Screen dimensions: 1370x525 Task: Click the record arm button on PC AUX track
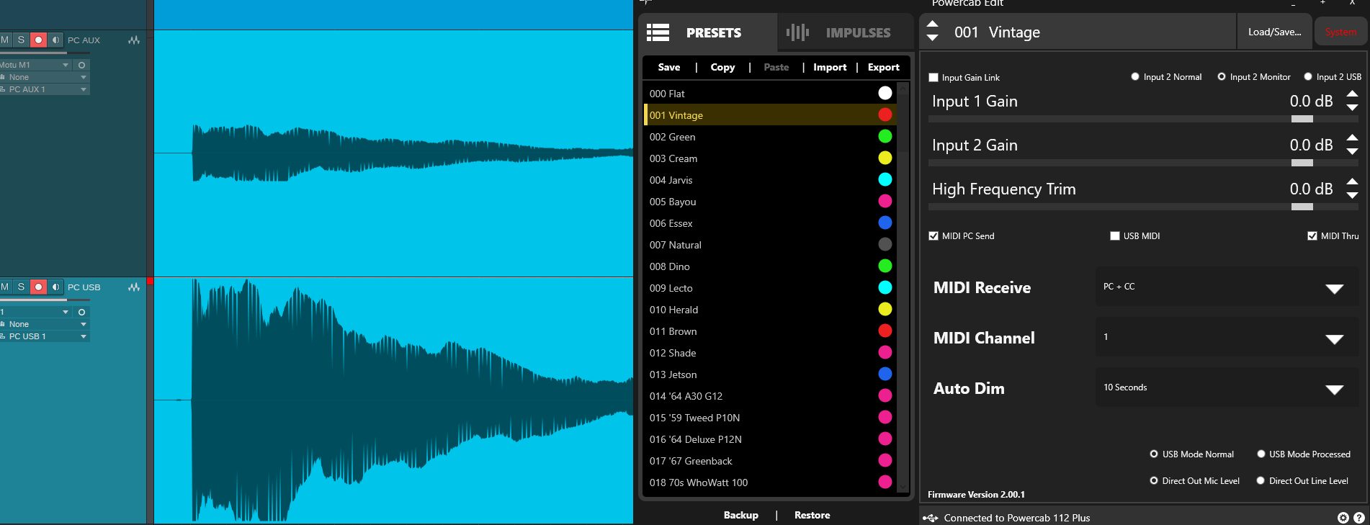tap(39, 40)
